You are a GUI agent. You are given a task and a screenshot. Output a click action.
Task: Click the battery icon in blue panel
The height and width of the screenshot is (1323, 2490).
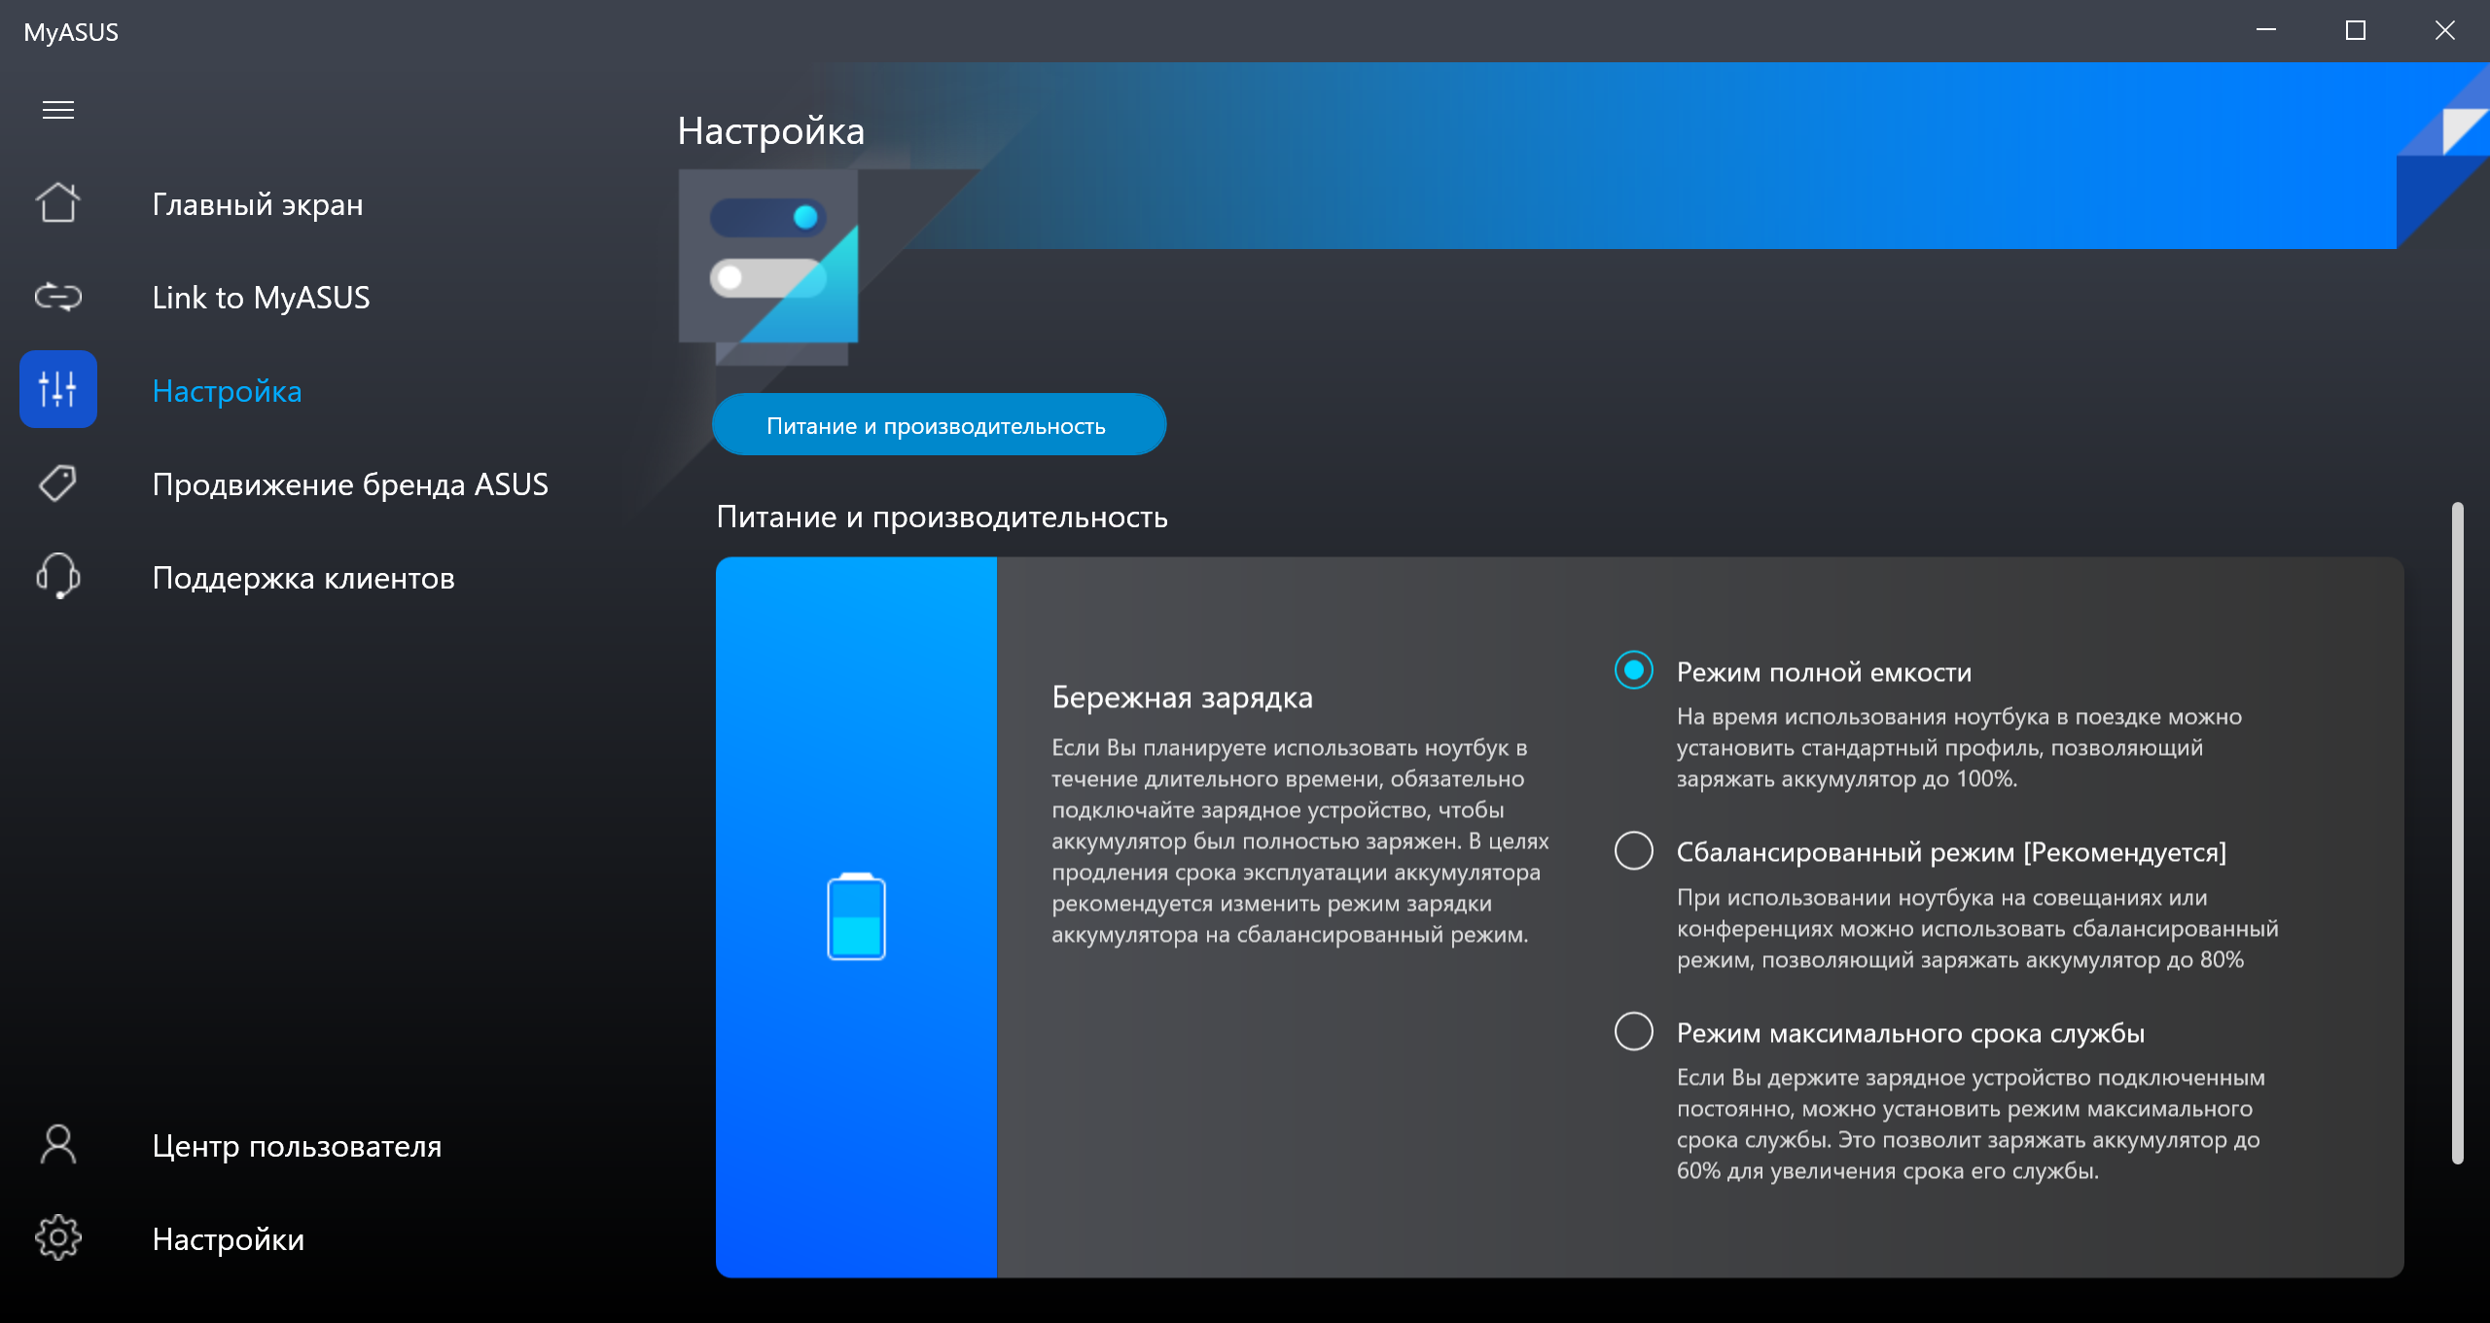click(x=856, y=916)
